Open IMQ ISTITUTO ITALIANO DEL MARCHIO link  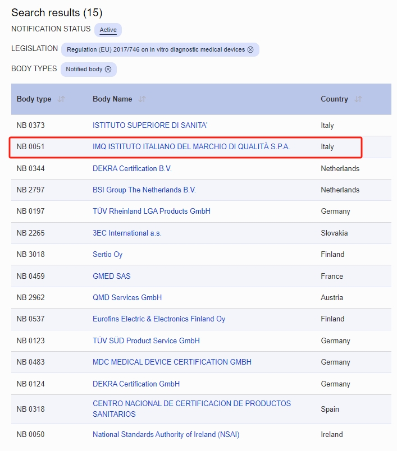191,147
